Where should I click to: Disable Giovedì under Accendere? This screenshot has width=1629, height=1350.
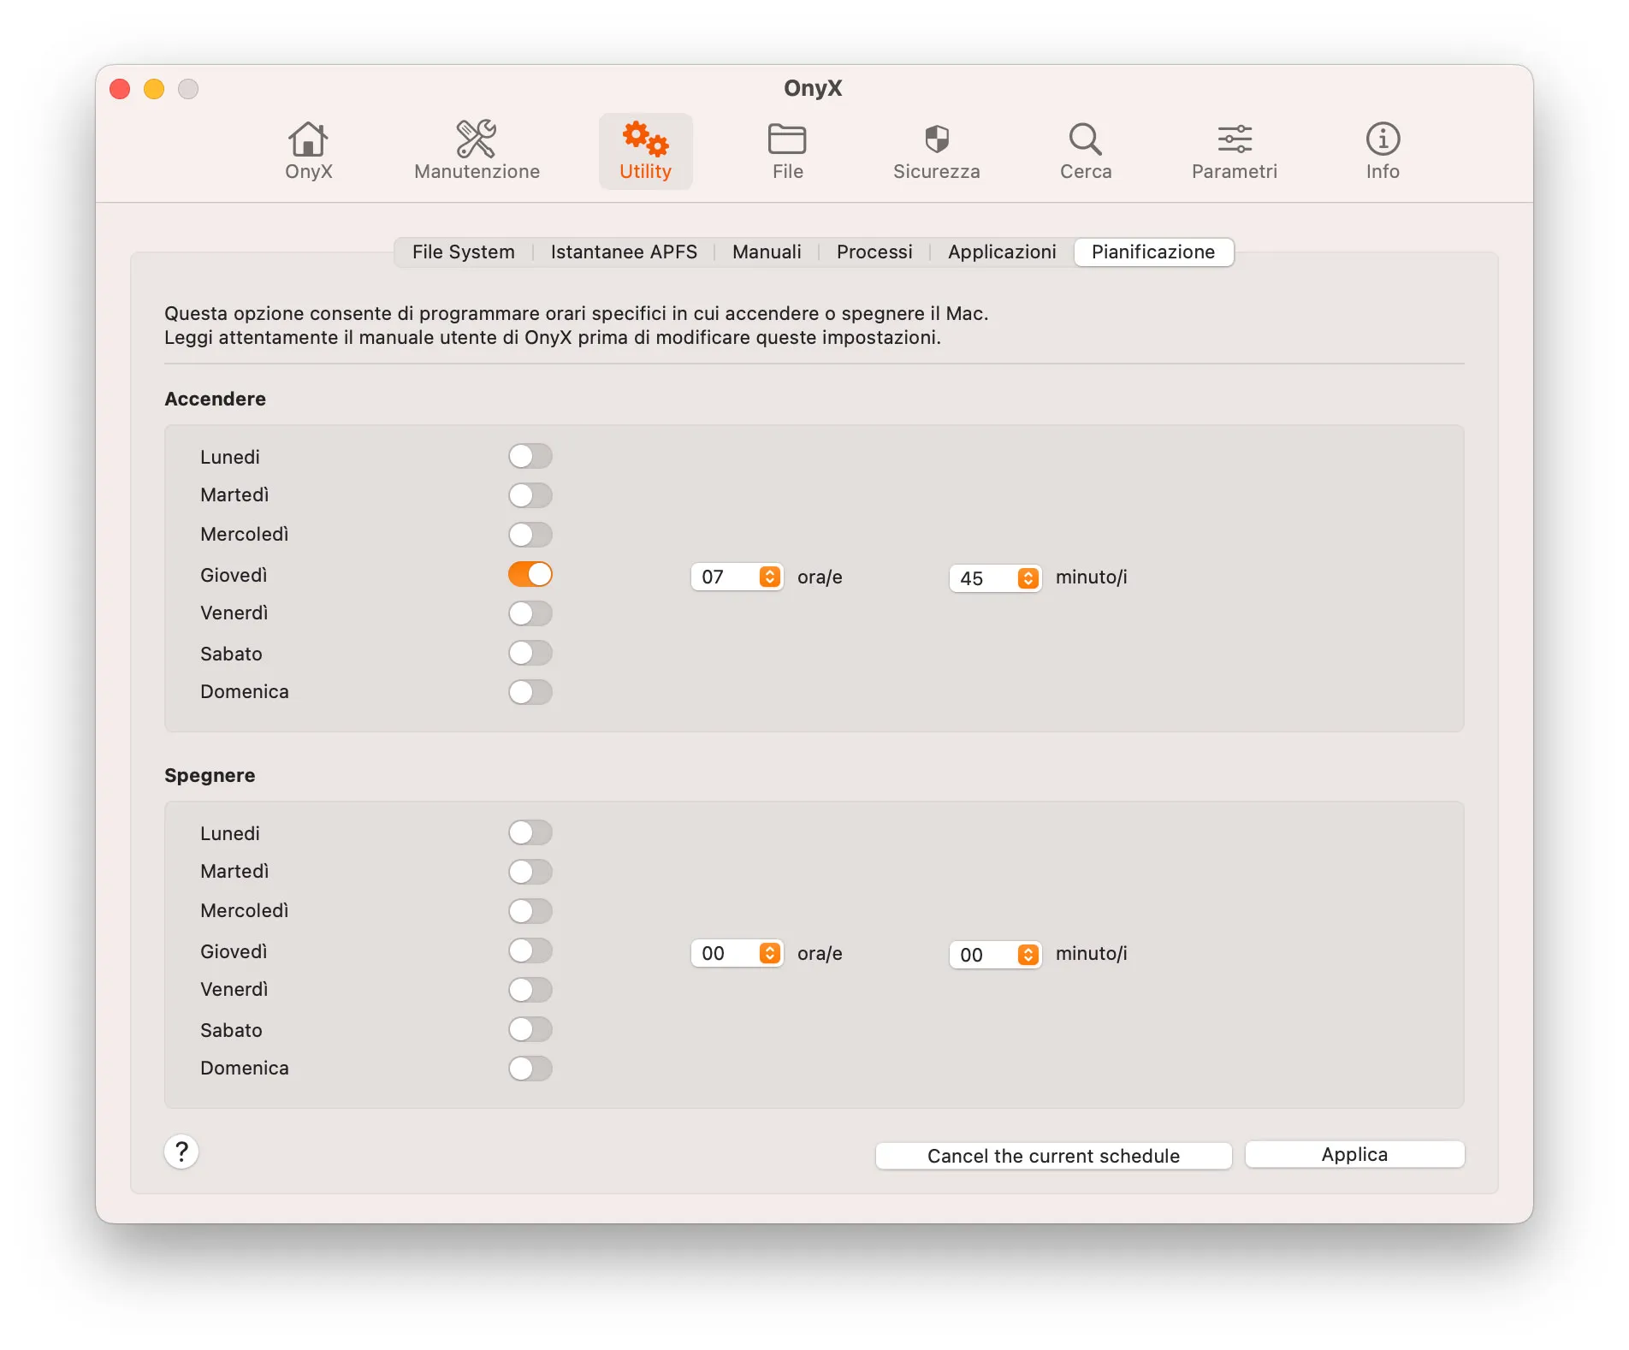coord(530,574)
